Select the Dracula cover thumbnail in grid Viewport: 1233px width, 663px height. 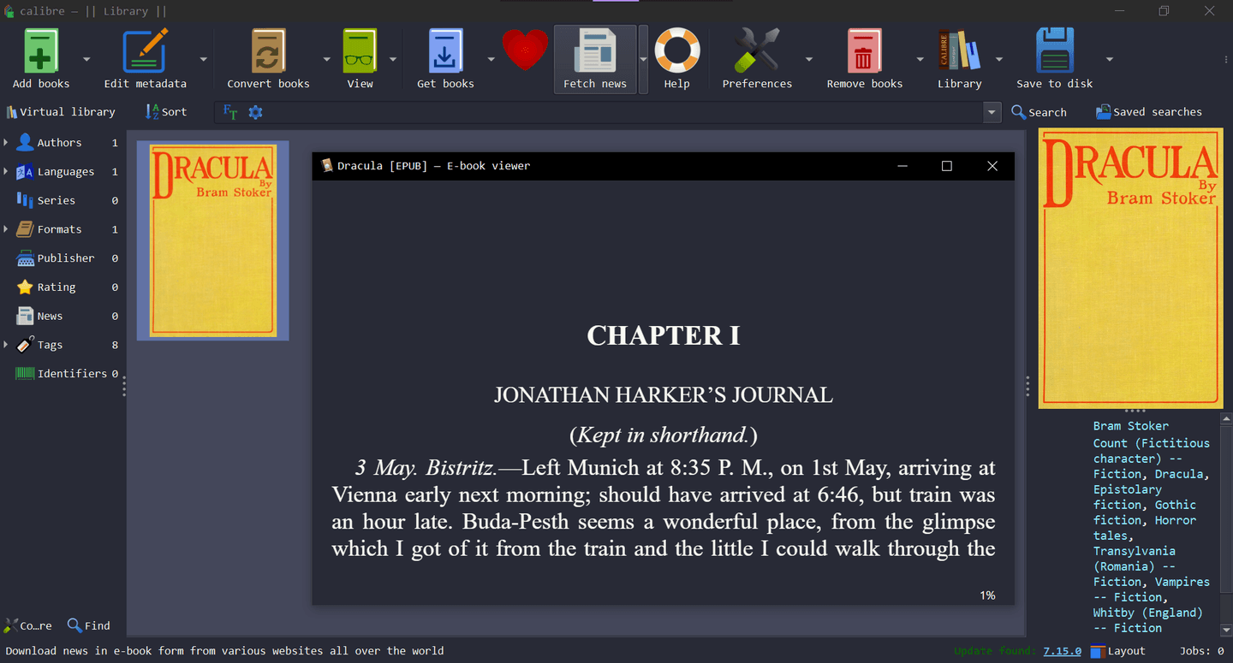click(212, 241)
